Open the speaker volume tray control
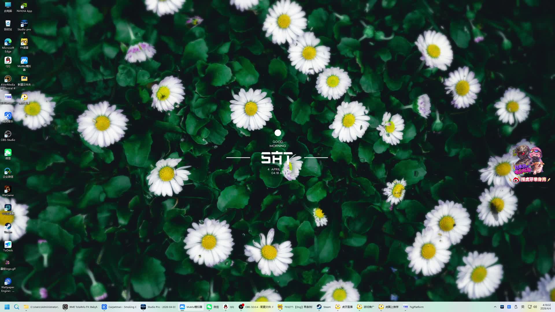 [535, 307]
